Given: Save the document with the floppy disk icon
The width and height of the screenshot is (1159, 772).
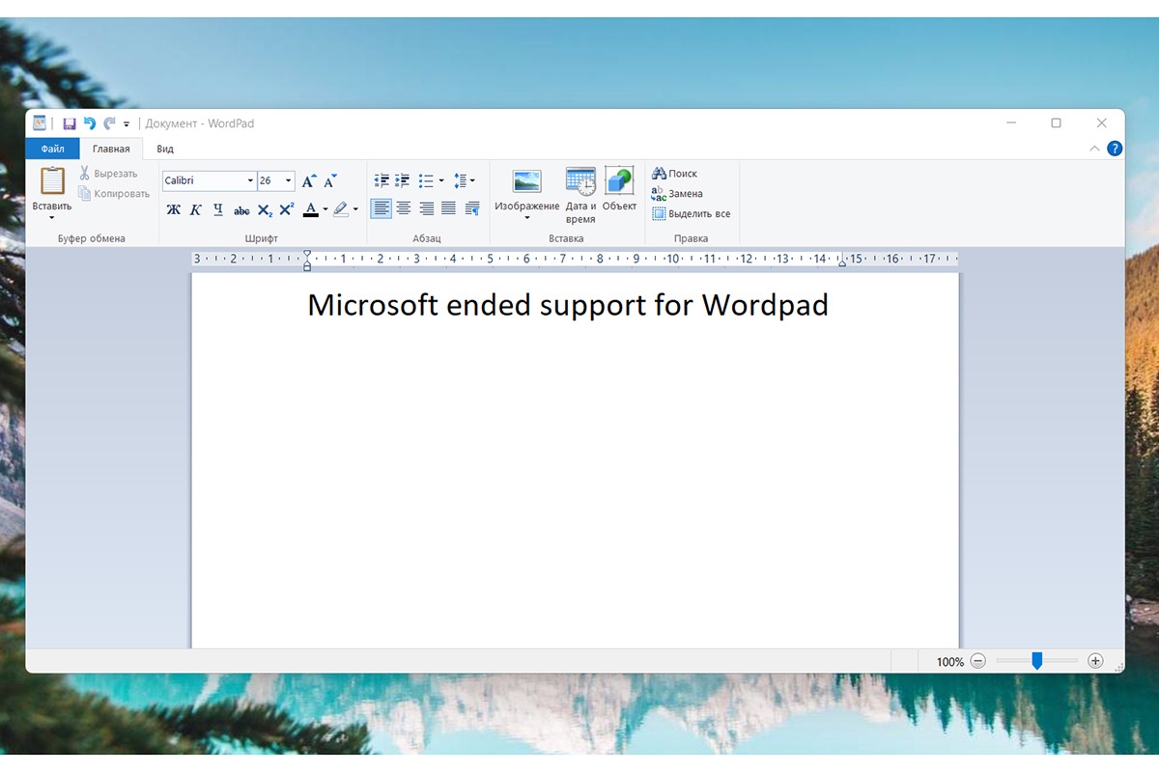Looking at the screenshot, I should (x=70, y=124).
